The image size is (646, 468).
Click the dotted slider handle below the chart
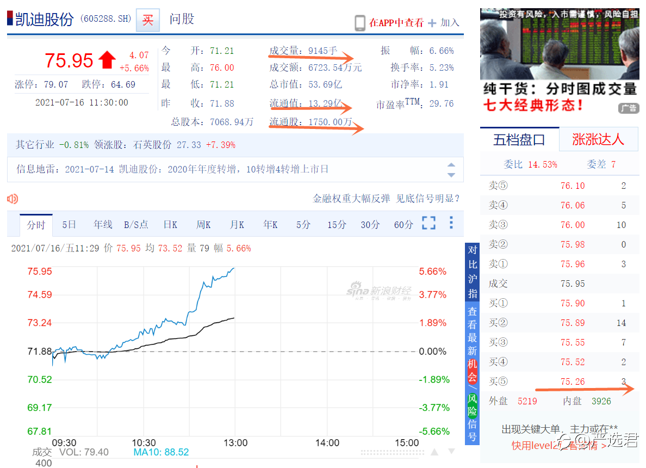click(392, 452)
